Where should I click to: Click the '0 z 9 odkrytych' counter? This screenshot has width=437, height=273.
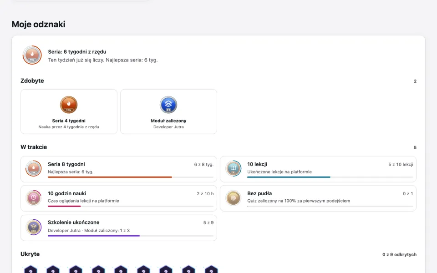click(399, 255)
